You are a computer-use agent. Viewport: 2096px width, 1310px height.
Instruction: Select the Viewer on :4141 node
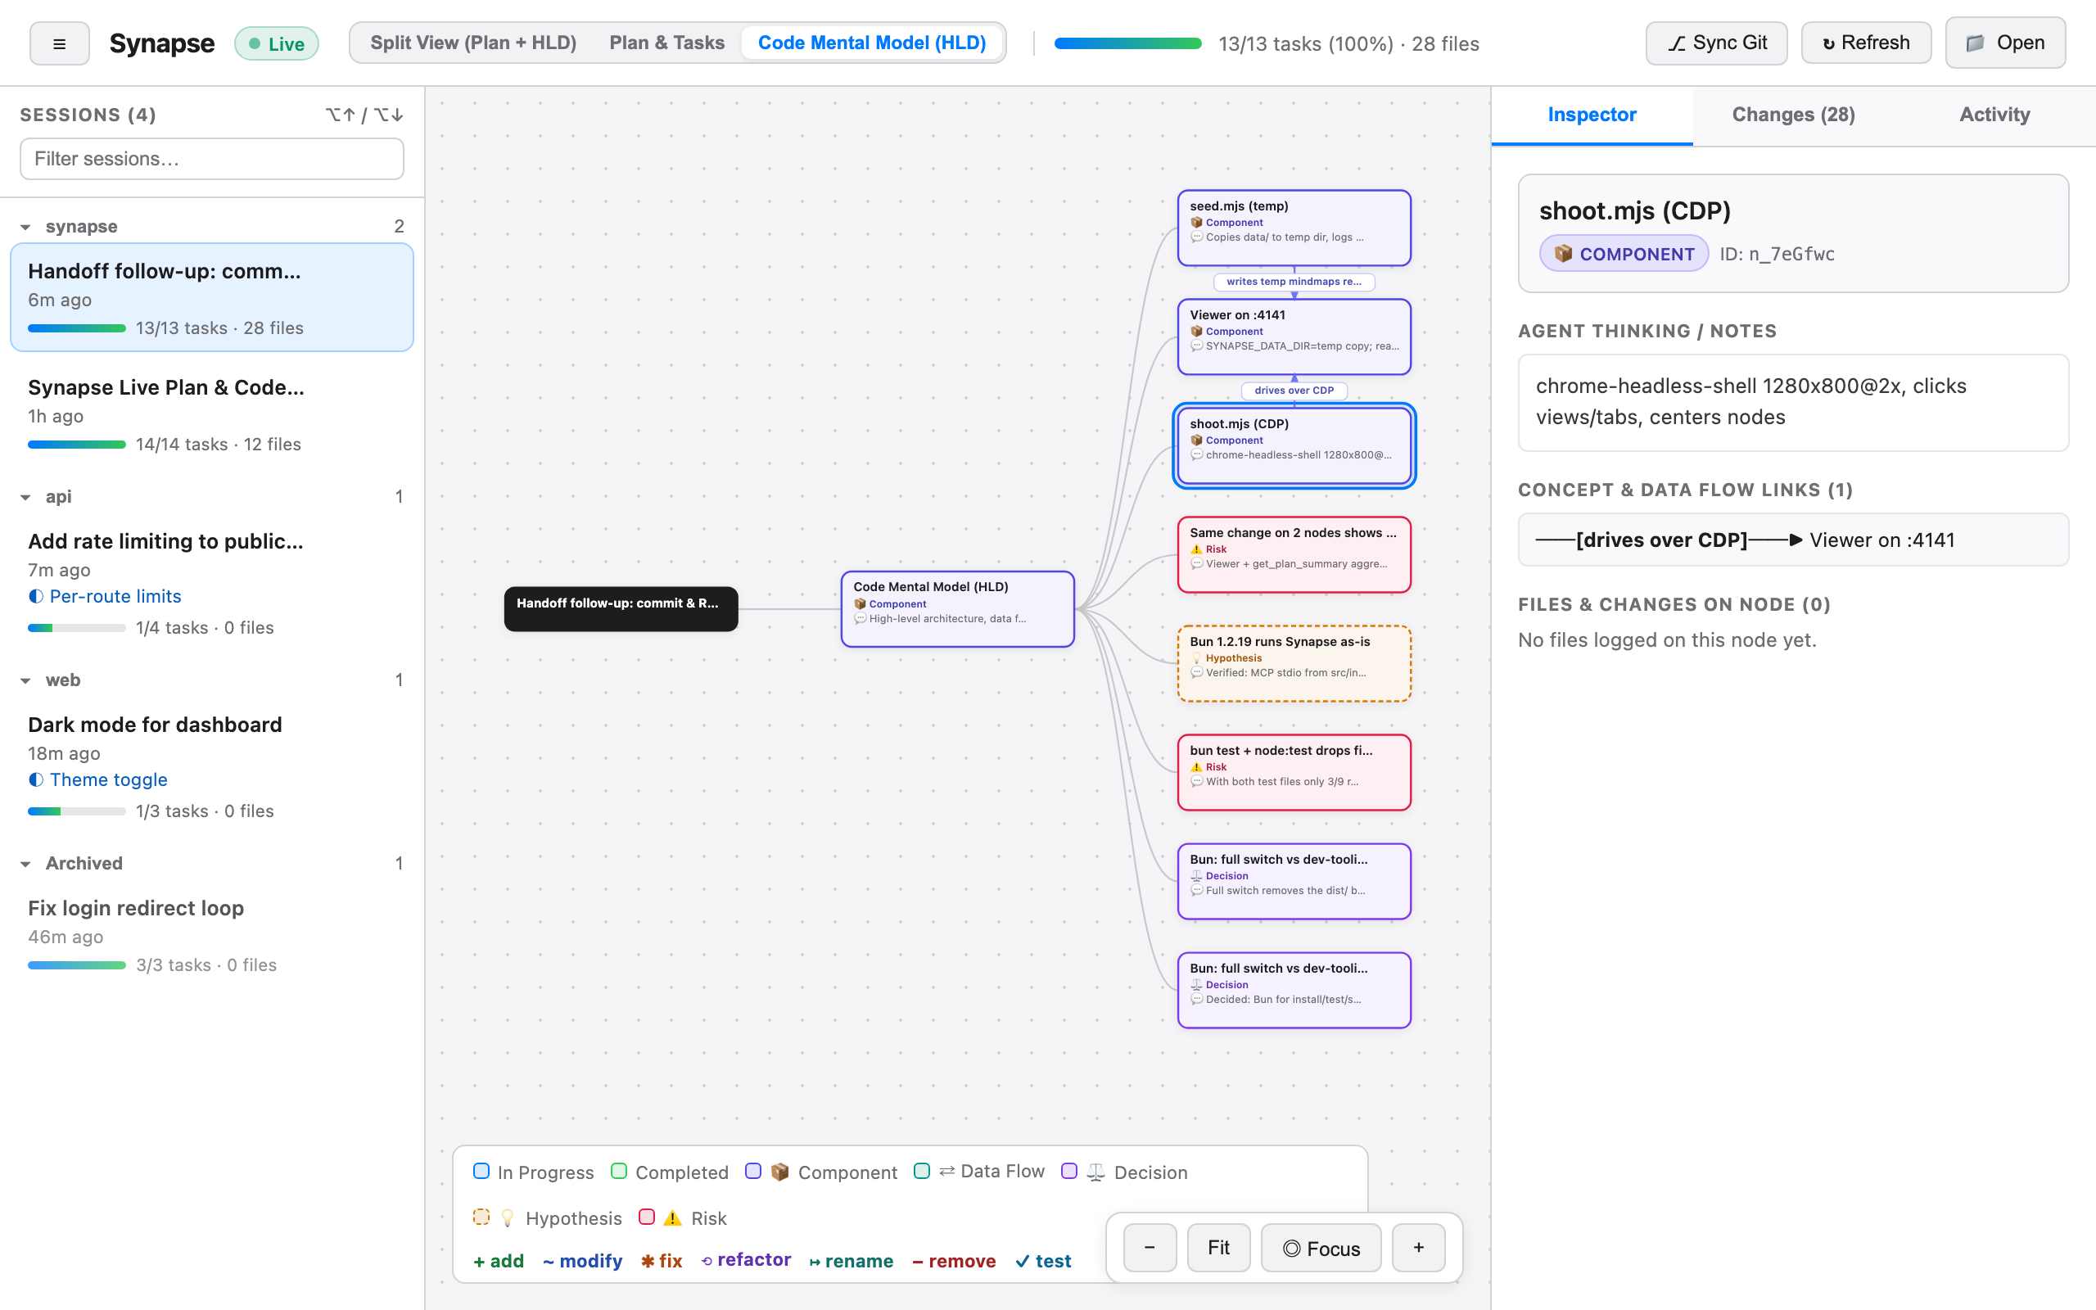[1294, 337]
